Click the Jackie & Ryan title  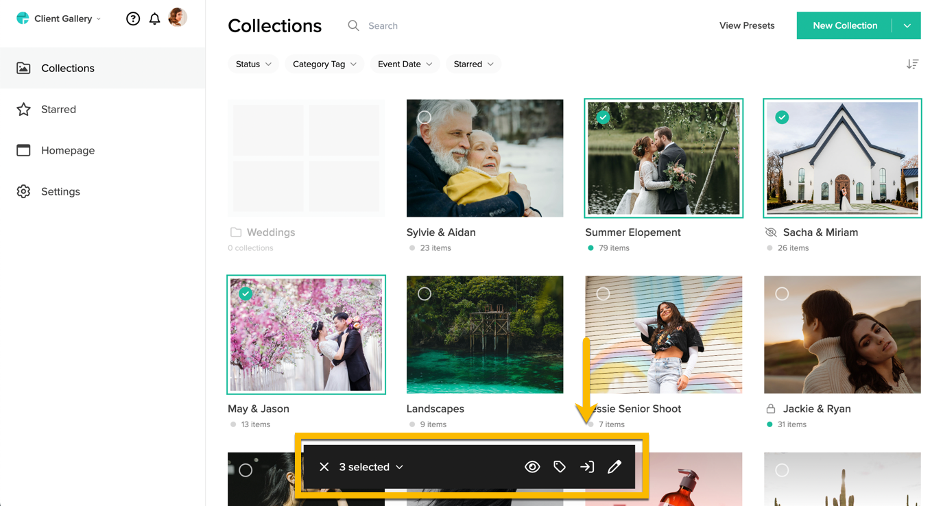pyautogui.click(x=817, y=409)
